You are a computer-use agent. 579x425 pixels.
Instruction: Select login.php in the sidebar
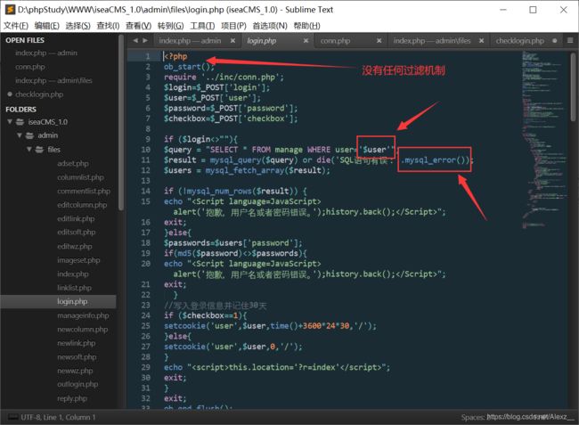72,302
